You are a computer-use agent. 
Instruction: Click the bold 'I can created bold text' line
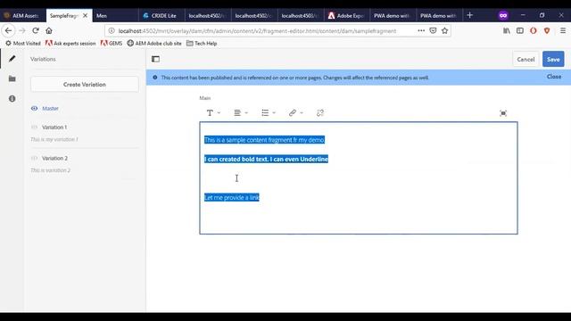coord(266,159)
